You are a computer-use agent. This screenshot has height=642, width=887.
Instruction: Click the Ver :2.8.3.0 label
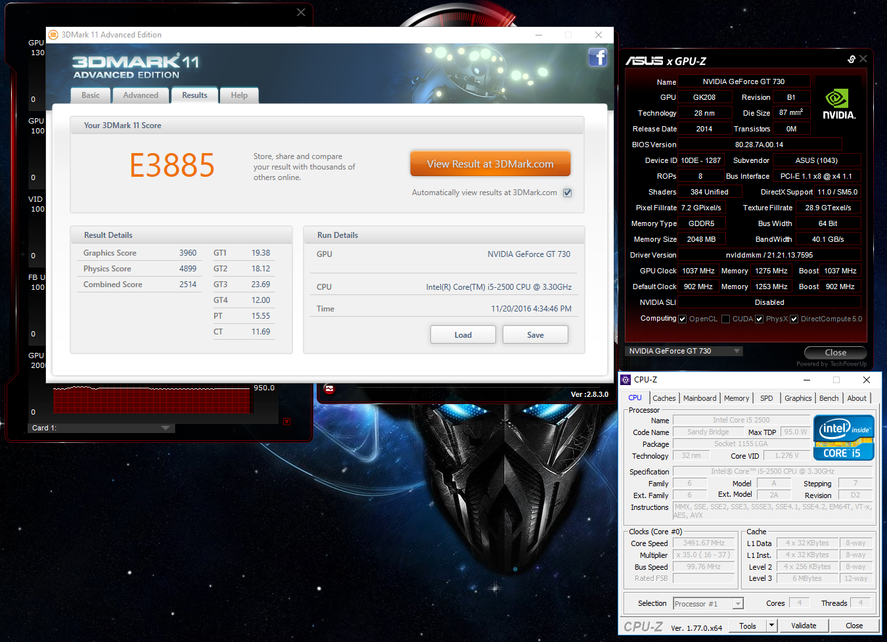pyautogui.click(x=589, y=394)
